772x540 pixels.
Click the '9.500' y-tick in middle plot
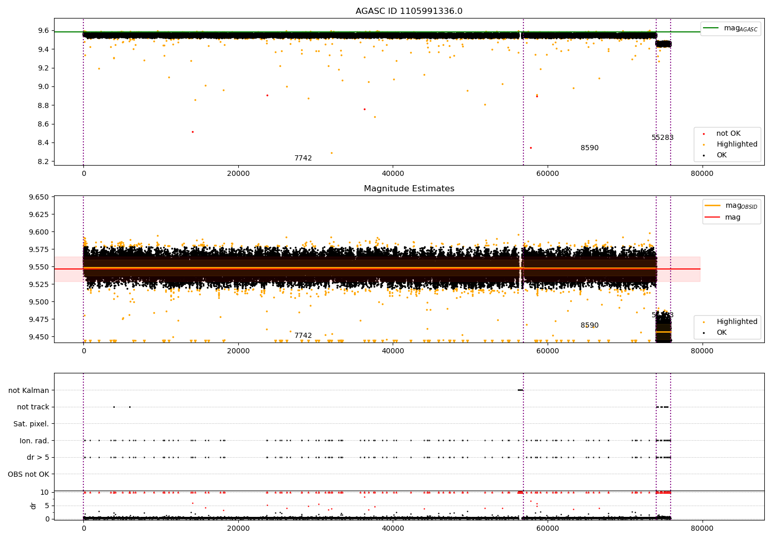(x=39, y=302)
